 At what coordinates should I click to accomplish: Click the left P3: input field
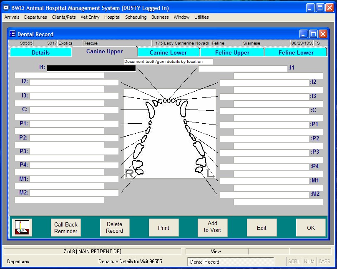(74, 152)
